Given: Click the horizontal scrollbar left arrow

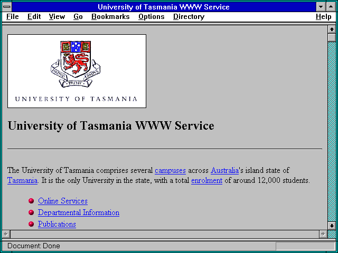Looking at the screenshot, I should click(6, 234).
